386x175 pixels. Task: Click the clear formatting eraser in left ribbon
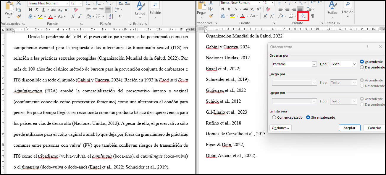pos(76,10)
